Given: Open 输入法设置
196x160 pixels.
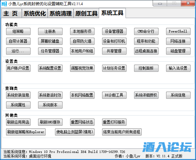Looking at the screenshot, I should 178,68.
